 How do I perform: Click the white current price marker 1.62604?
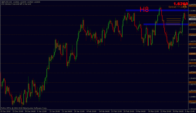[193, 19]
